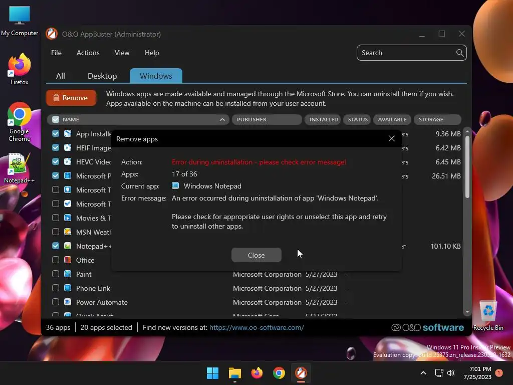This screenshot has height=385, width=513.
Task: Open the File menu
Action: coord(56,53)
